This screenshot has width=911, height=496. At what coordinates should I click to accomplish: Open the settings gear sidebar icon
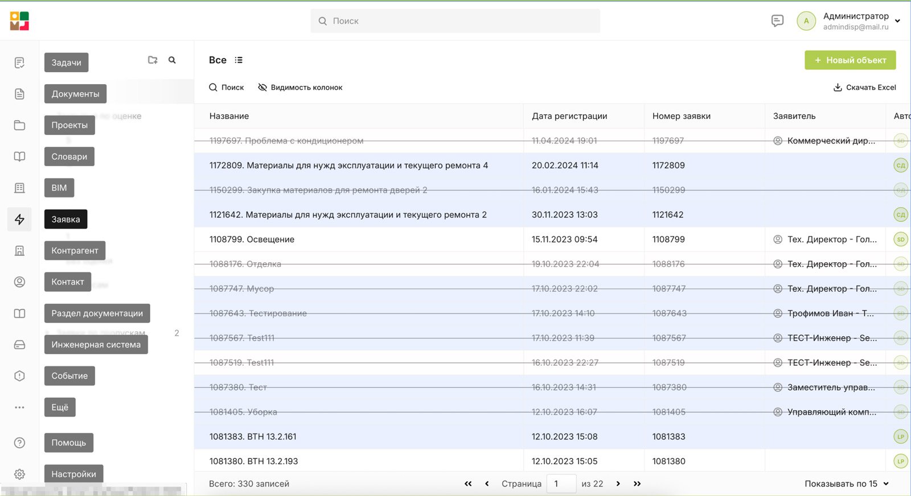pos(19,474)
